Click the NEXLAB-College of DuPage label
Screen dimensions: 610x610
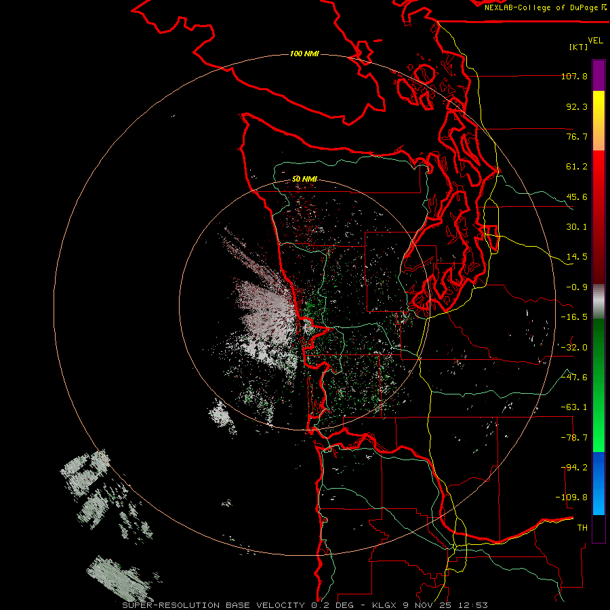[542, 7]
